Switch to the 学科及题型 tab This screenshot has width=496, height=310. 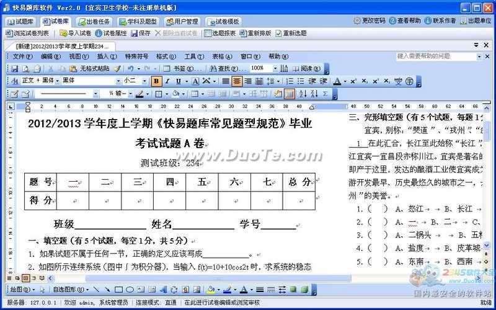point(138,22)
